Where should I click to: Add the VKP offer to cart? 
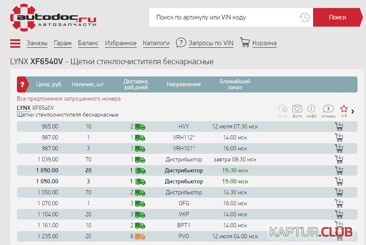[x=339, y=214]
